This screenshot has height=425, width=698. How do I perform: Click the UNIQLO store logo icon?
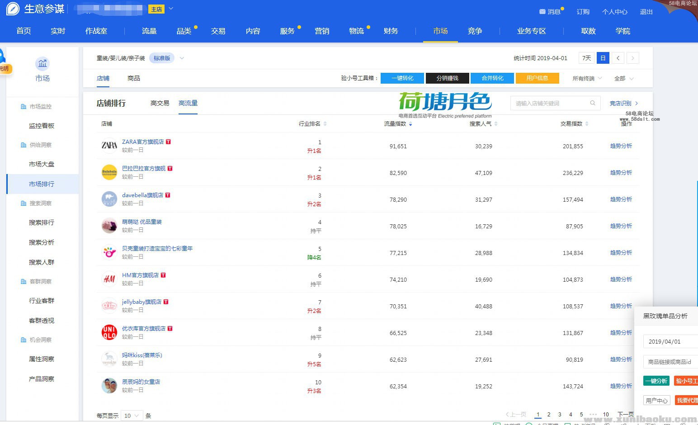109,332
